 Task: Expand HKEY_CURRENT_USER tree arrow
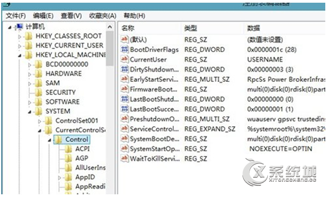[19, 46]
